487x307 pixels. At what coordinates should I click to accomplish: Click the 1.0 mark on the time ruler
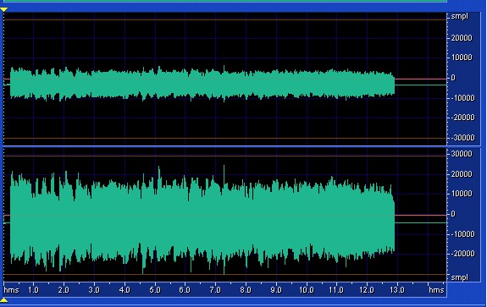click(x=33, y=290)
